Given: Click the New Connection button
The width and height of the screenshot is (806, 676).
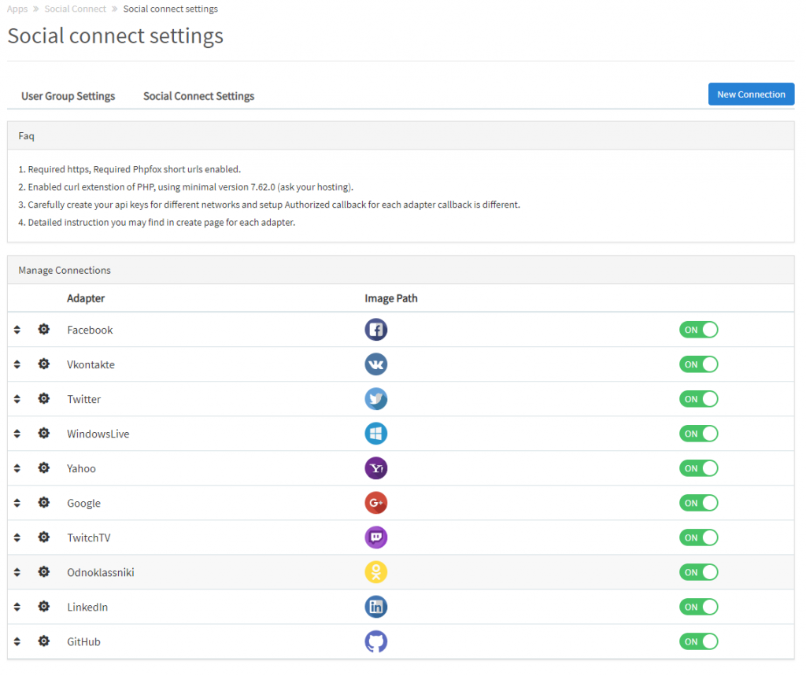Looking at the screenshot, I should point(751,94).
